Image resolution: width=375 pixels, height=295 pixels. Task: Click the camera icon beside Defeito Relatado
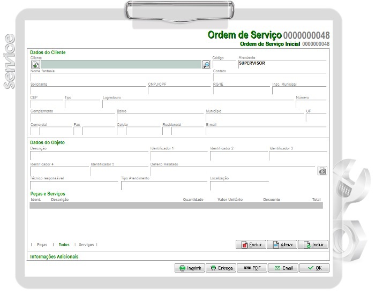(322, 171)
